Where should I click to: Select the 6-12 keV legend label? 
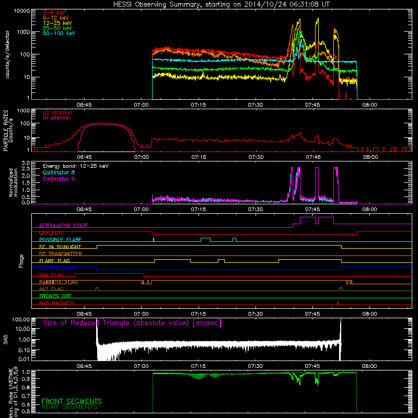56,18
